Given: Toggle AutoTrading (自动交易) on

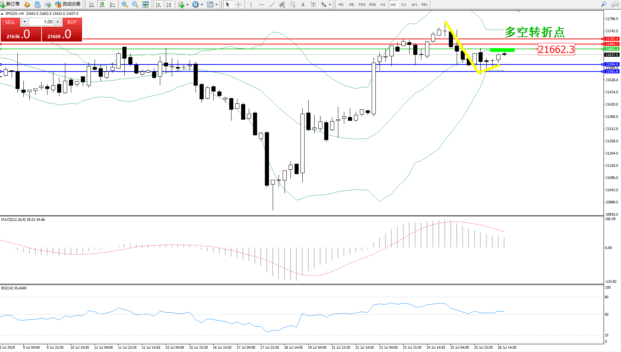Looking at the screenshot, I should 68,4.
